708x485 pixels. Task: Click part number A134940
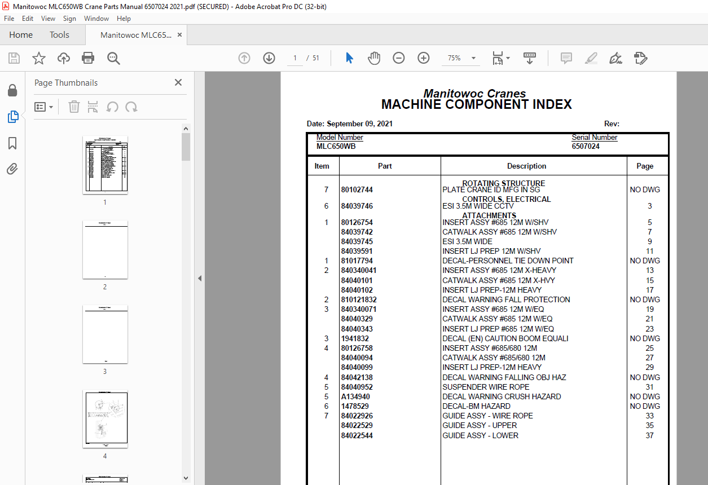pos(355,396)
